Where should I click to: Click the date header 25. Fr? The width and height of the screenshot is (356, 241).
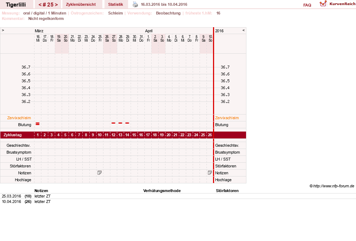(x=100, y=38)
